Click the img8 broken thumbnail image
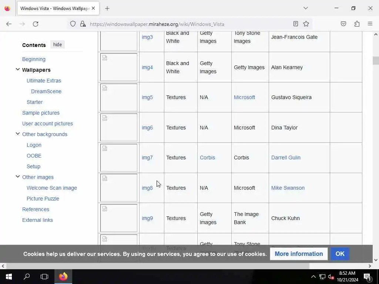This screenshot has height=284, width=379. pos(119,187)
